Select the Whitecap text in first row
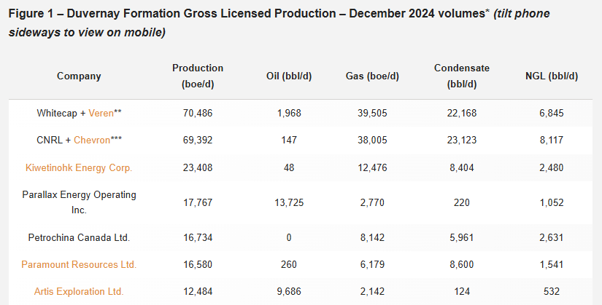602x305 pixels. pyautogui.click(x=57, y=113)
